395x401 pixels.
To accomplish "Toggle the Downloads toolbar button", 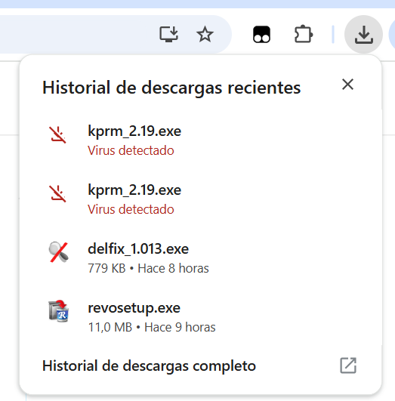I will 363,34.
